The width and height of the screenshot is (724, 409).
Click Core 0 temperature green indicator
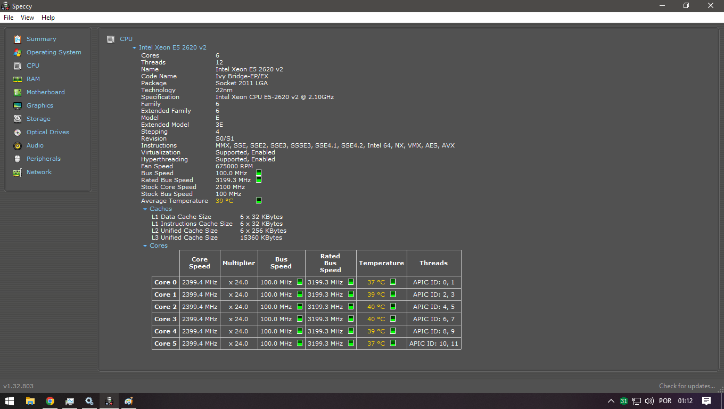pos(393,282)
